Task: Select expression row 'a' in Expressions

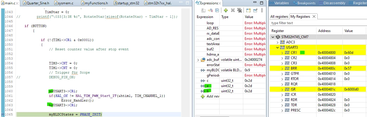Action: tap(231, 86)
